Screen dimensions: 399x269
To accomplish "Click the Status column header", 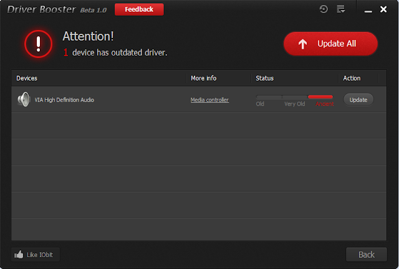I will pos(264,78).
